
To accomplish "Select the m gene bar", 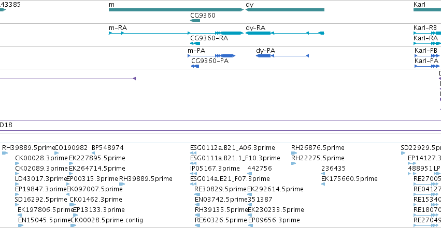I will pyautogui.click(x=176, y=10).
